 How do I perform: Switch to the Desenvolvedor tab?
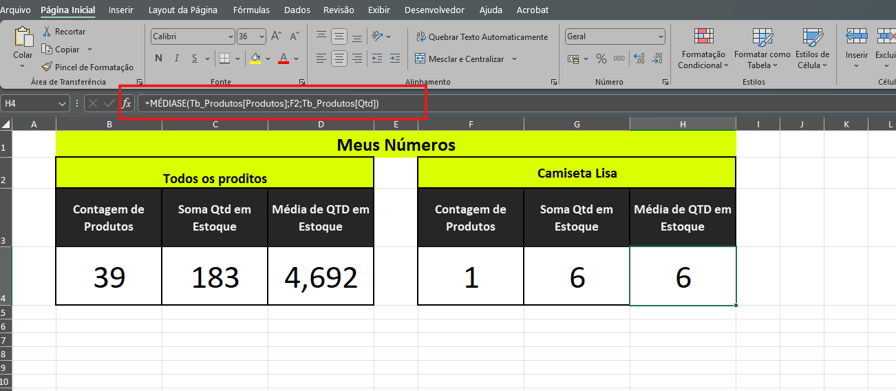click(x=434, y=10)
